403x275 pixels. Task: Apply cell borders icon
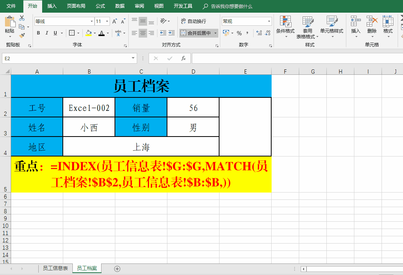[72, 33]
